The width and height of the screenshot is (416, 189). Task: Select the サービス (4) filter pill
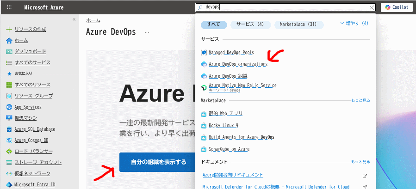(x=250, y=24)
